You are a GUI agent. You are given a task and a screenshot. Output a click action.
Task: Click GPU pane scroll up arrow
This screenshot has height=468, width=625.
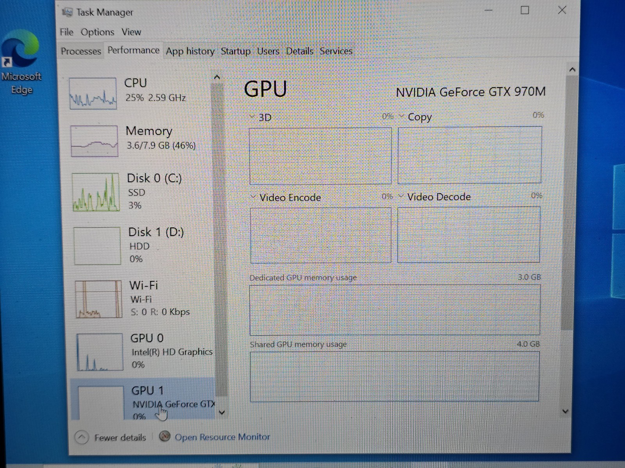pyautogui.click(x=572, y=70)
